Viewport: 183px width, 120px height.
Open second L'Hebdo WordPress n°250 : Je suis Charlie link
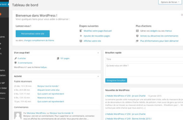[125, 114]
